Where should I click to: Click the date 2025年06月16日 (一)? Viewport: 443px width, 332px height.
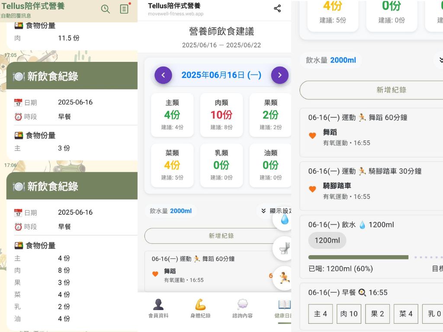pyautogui.click(x=221, y=75)
